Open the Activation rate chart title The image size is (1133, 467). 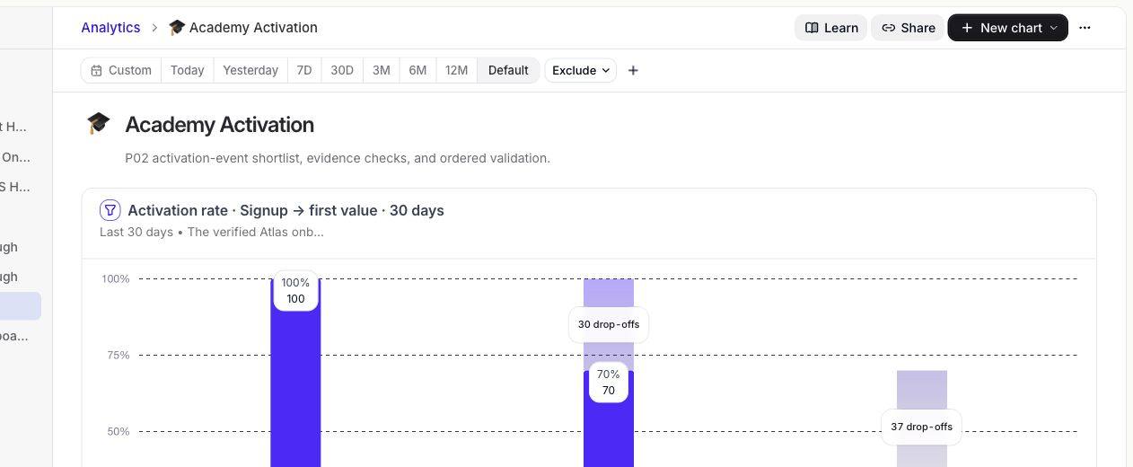(x=286, y=210)
